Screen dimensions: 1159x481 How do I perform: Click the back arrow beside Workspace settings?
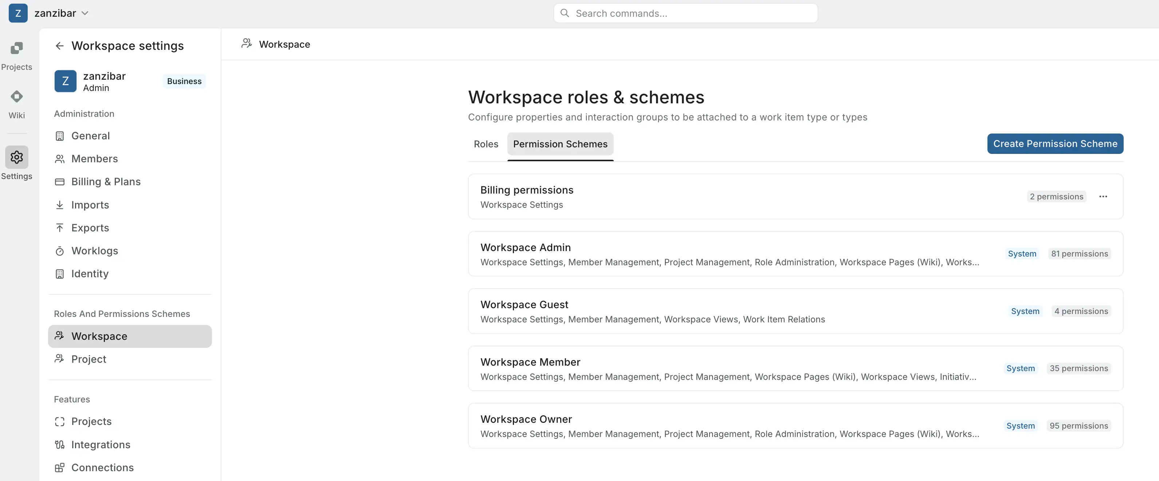60,45
